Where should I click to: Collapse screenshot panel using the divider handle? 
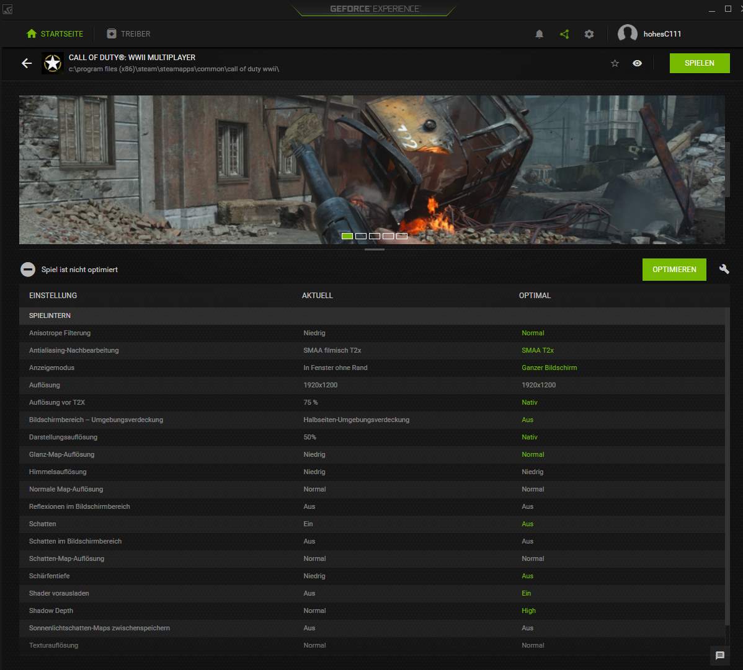click(x=375, y=249)
